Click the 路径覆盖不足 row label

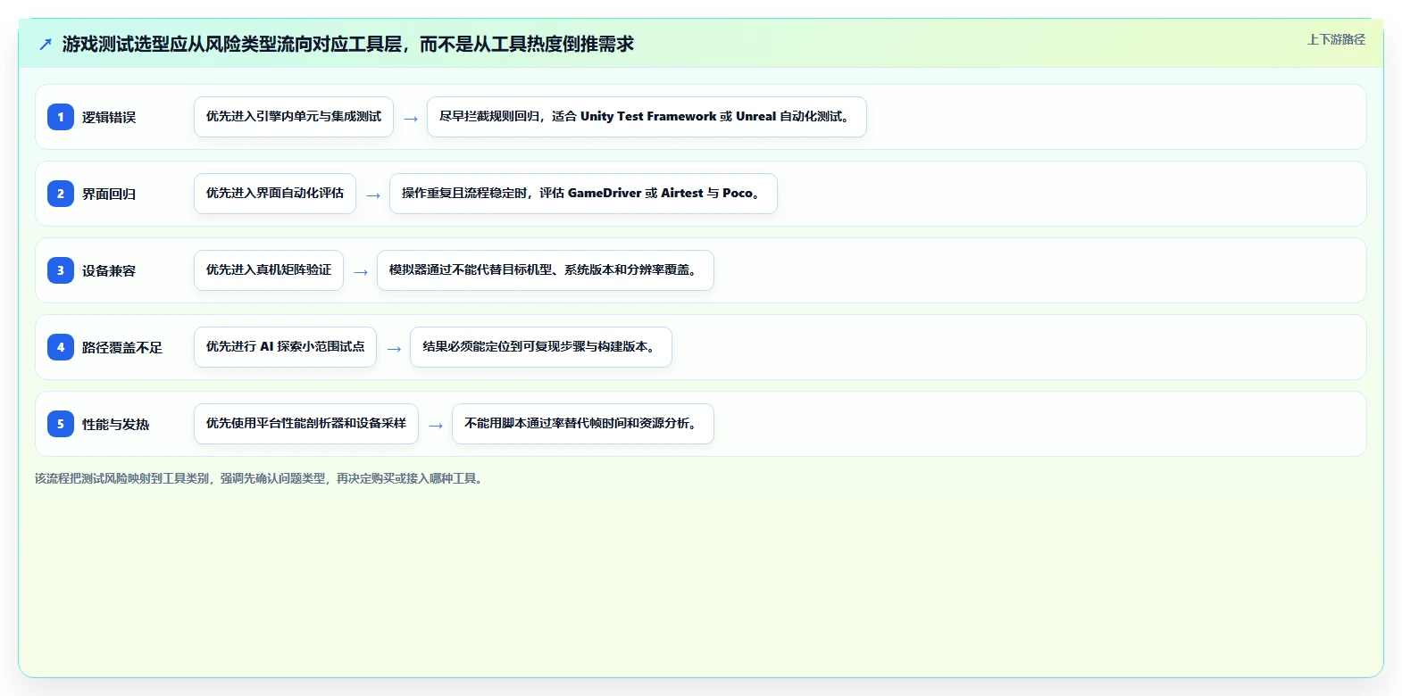(x=122, y=347)
